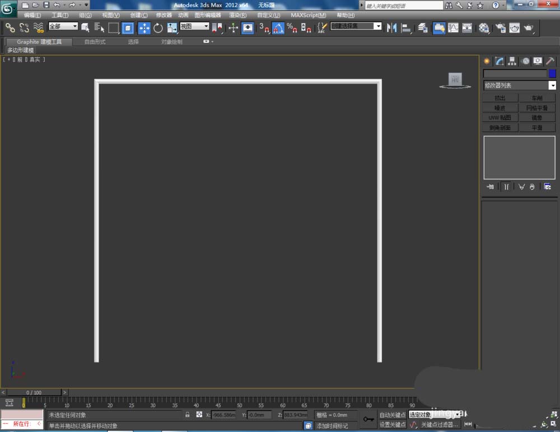Click the time slider showing 0 / 100
The height and width of the screenshot is (432, 560).
pyautogui.click(x=34, y=392)
